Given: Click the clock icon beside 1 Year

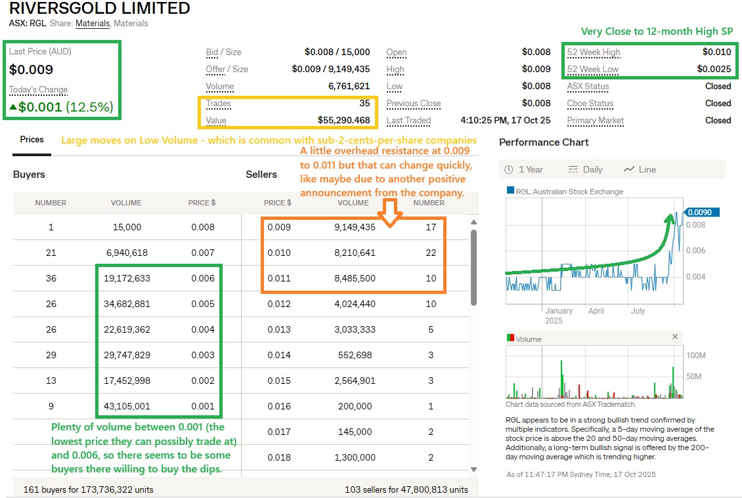Looking at the screenshot, I should click(x=509, y=169).
